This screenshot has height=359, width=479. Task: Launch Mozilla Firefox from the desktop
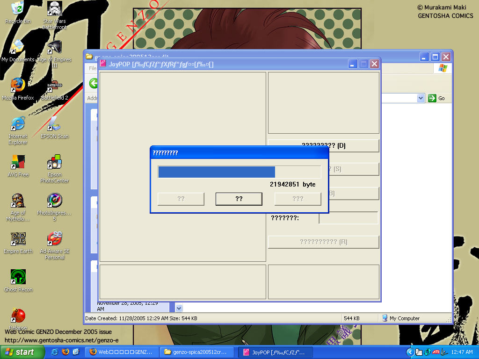(18, 86)
